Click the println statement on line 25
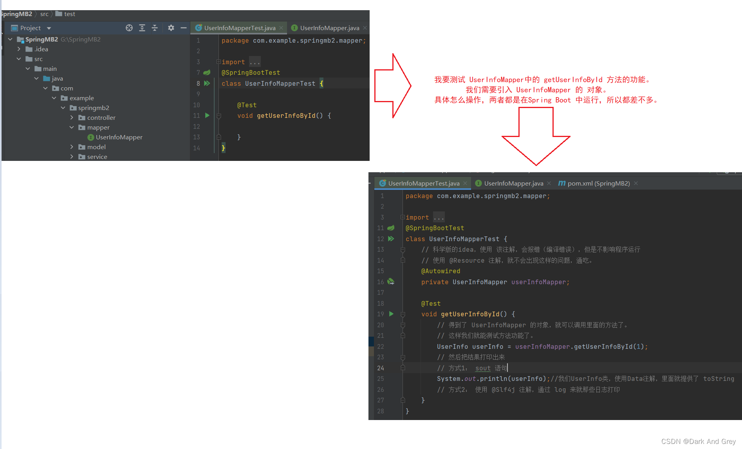The image size is (742, 449). coord(493,379)
